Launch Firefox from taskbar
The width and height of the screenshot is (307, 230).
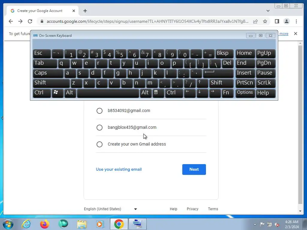click(x=45, y=224)
